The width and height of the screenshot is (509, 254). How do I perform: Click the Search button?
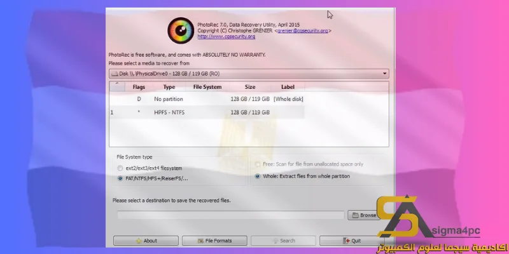(x=283, y=241)
